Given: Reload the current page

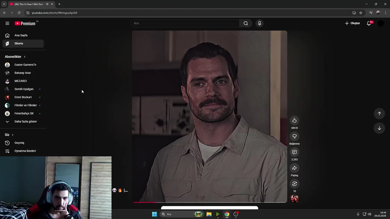Looking at the screenshot, I should 19,13.
